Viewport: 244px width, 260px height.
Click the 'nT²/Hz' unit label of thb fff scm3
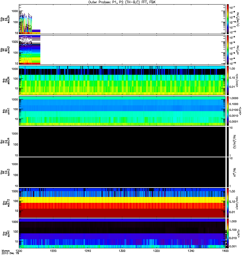pyautogui.click(x=238, y=50)
